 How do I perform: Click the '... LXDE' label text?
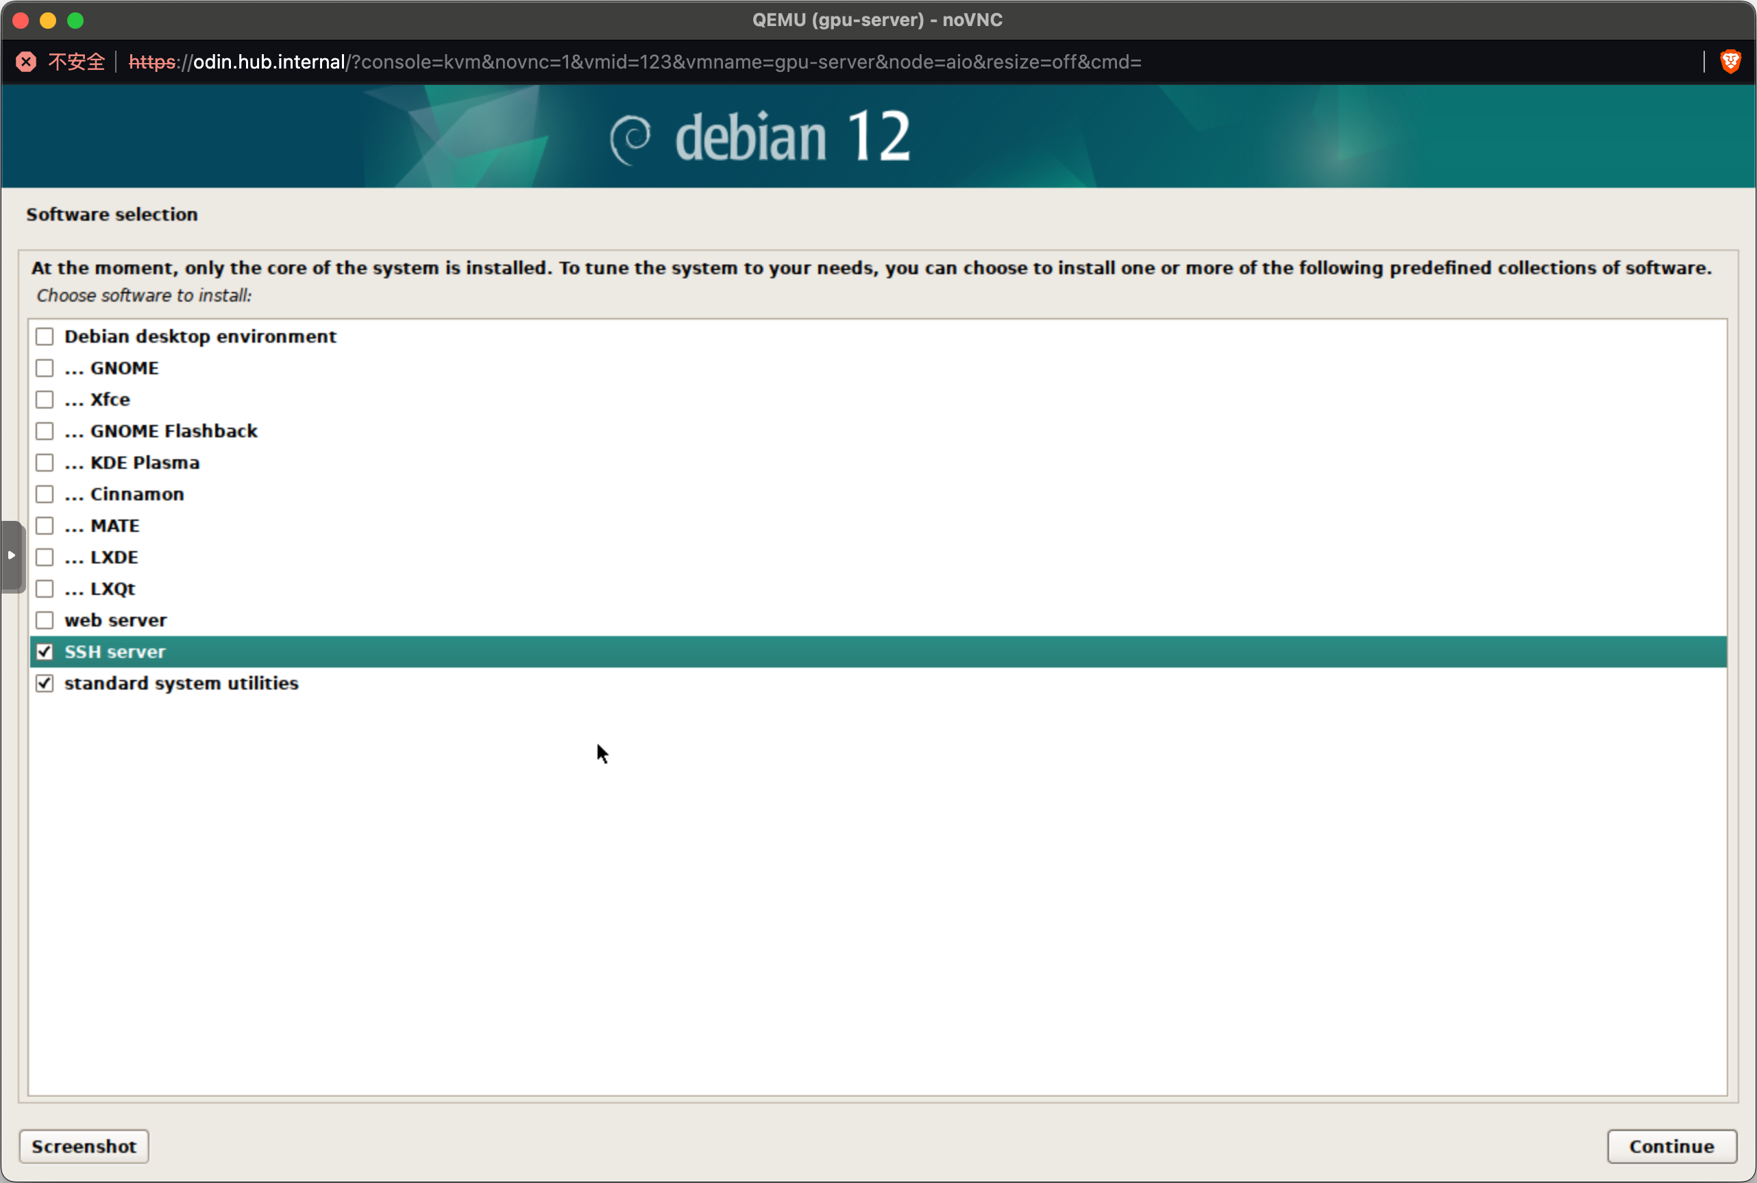(101, 557)
